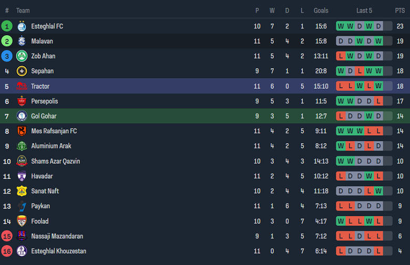Click the Malavan club logo
410x265 pixels.
(x=22, y=41)
